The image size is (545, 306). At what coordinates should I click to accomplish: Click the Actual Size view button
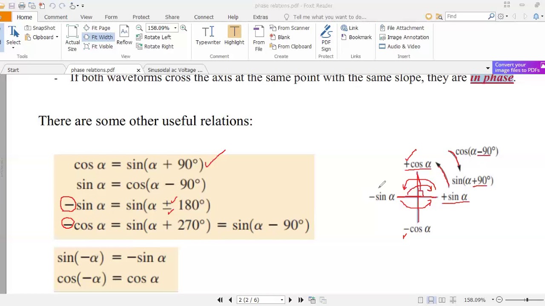click(72, 38)
